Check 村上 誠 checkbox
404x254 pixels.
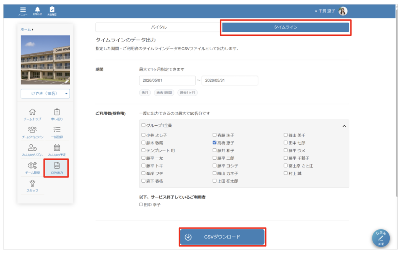286,173
